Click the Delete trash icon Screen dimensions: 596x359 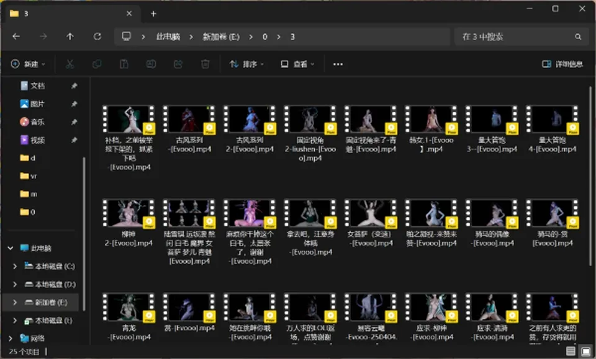205,64
